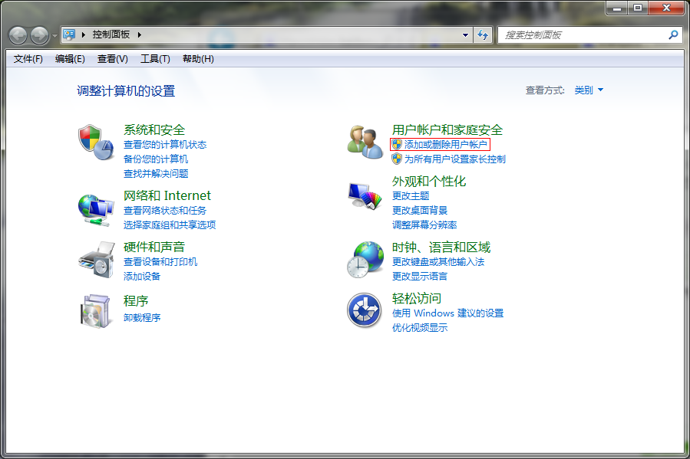
Task: Open the 程序 category heading
Action: pos(136,301)
